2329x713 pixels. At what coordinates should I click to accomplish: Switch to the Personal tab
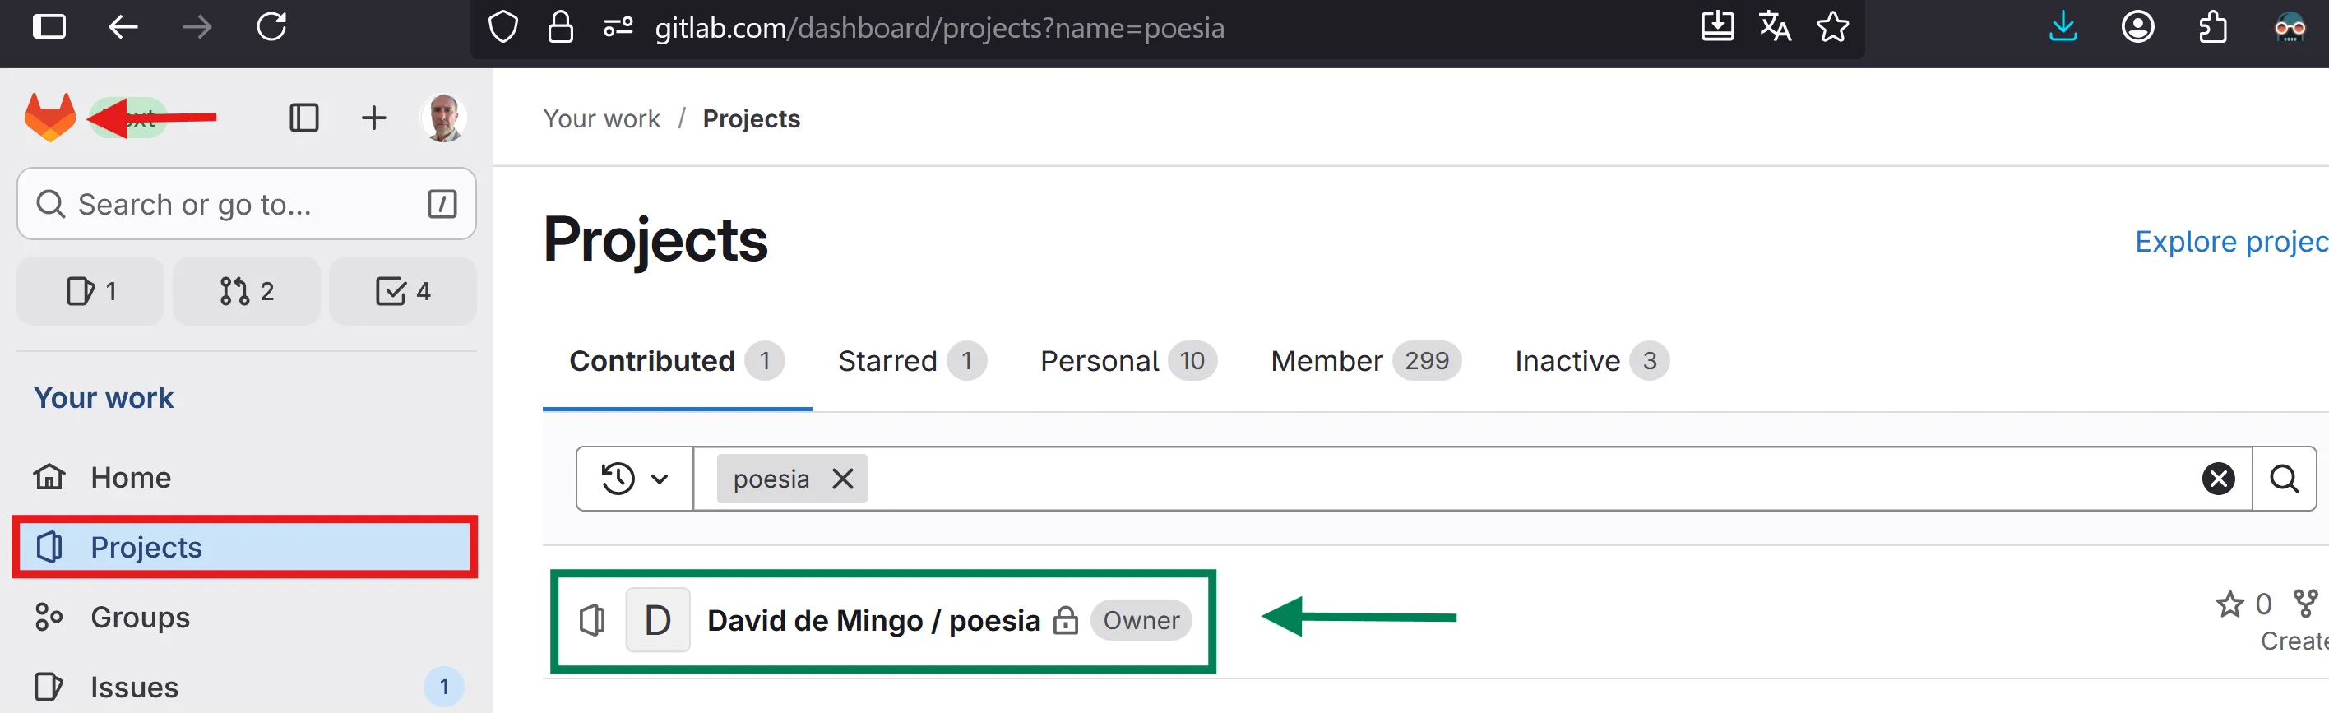[1127, 360]
